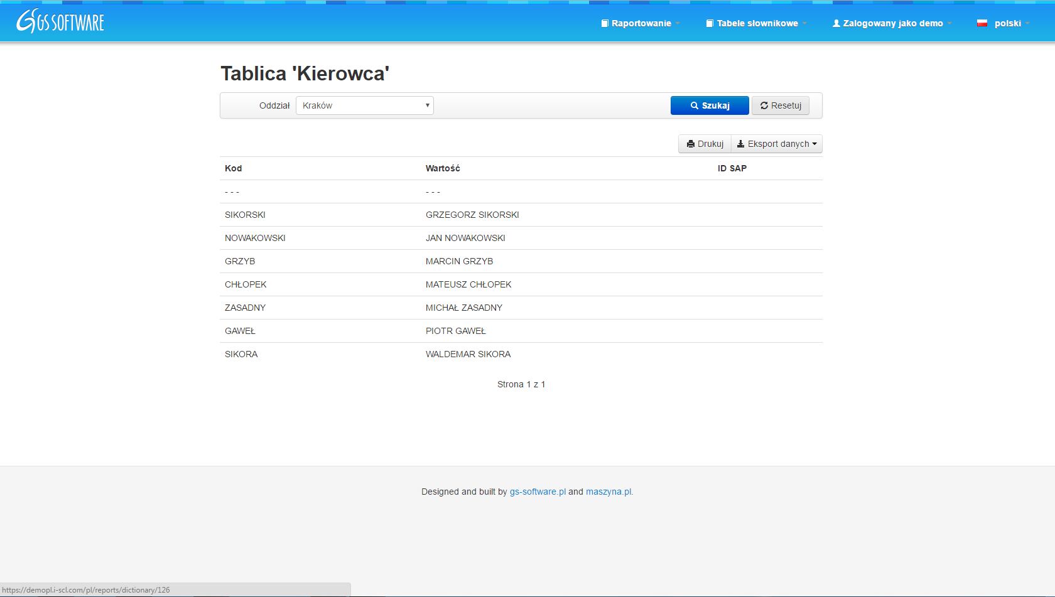This screenshot has width=1055, height=597.
Task: Select the GRZEGORZ SIKORSKI table row
Action: click(472, 215)
